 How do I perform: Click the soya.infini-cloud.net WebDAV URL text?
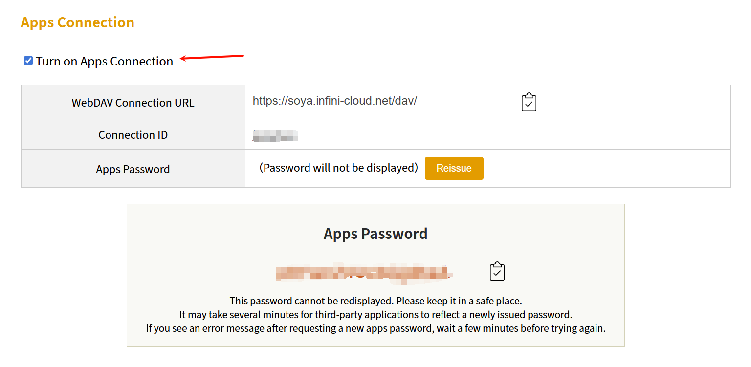[x=334, y=101]
